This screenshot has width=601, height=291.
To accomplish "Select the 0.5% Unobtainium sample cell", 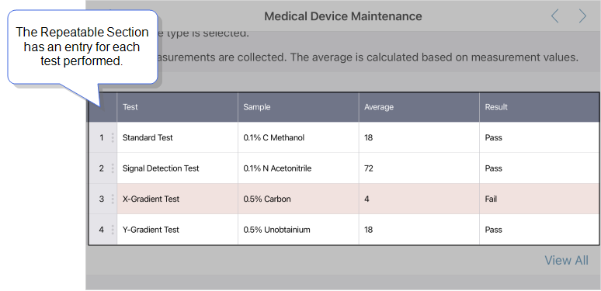I will tap(298, 230).
